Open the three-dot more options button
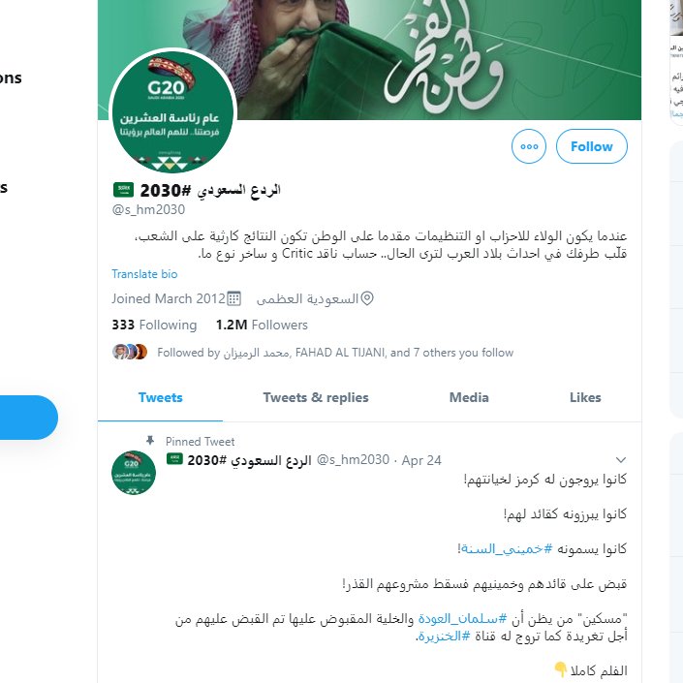The height and width of the screenshot is (683, 683). tap(528, 146)
